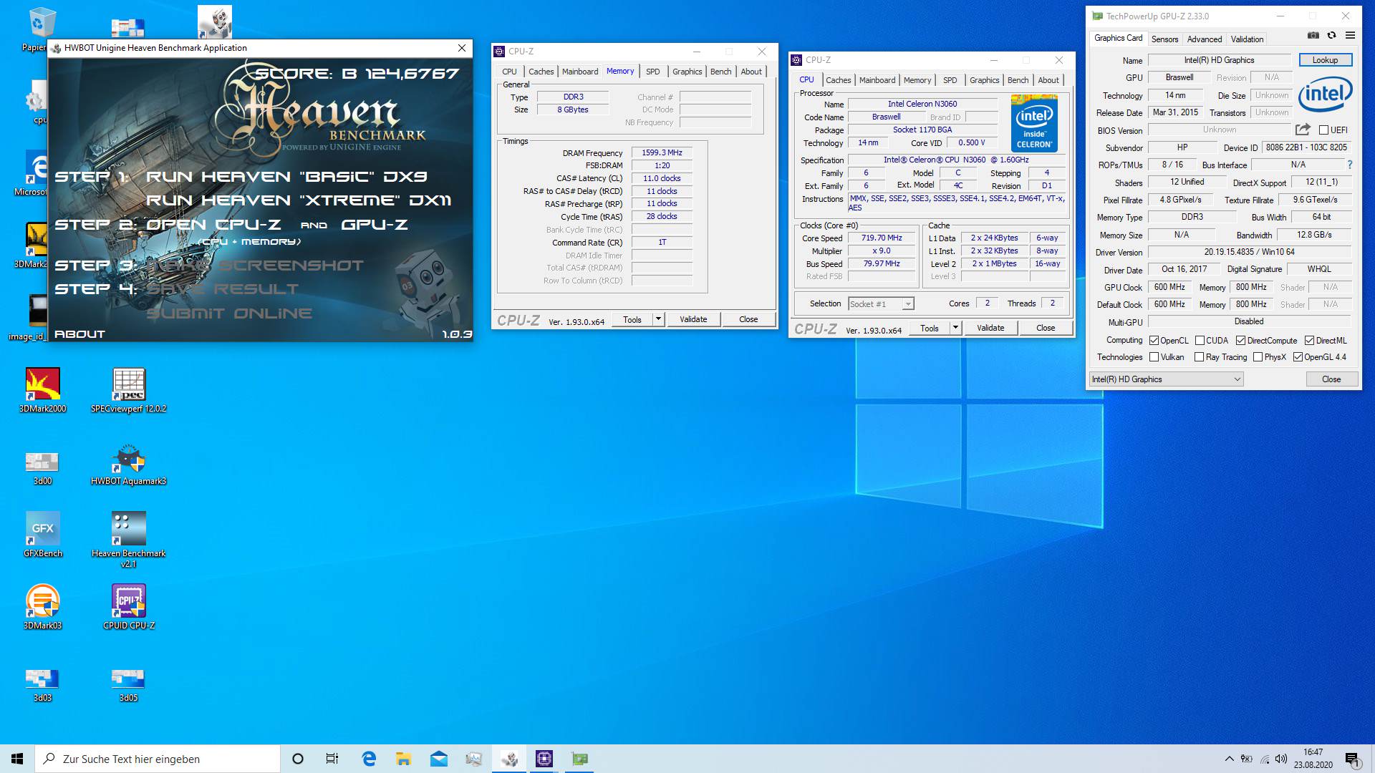This screenshot has width=1375, height=773.
Task: Switch to GPU-Z taskbar icon
Action: (579, 759)
